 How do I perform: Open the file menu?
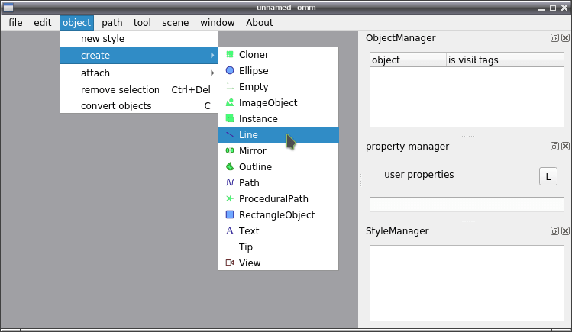[15, 23]
